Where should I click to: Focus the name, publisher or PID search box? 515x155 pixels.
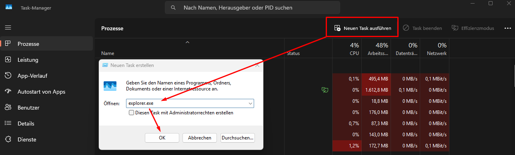click(252, 8)
